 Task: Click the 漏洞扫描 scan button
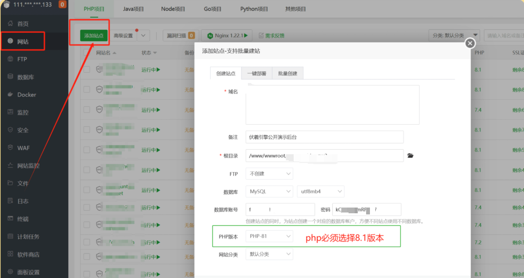[x=180, y=35]
